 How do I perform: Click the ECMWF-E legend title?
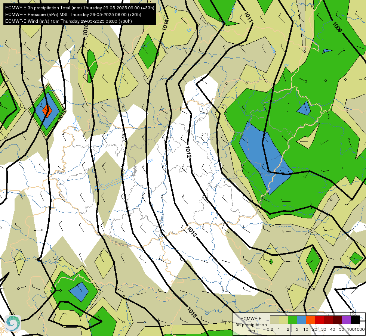pos(251,319)
